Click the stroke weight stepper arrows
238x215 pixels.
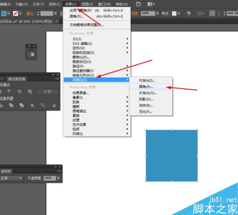(38, 13)
